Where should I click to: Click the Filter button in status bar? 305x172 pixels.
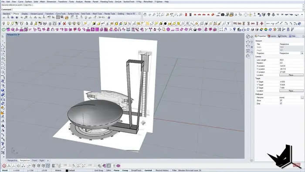pyautogui.click(x=174, y=170)
